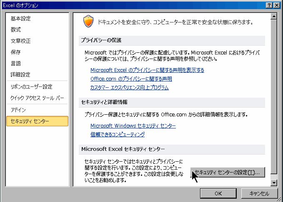Click the orange security shield icon
The height and width of the screenshot is (202, 283).
88,21
